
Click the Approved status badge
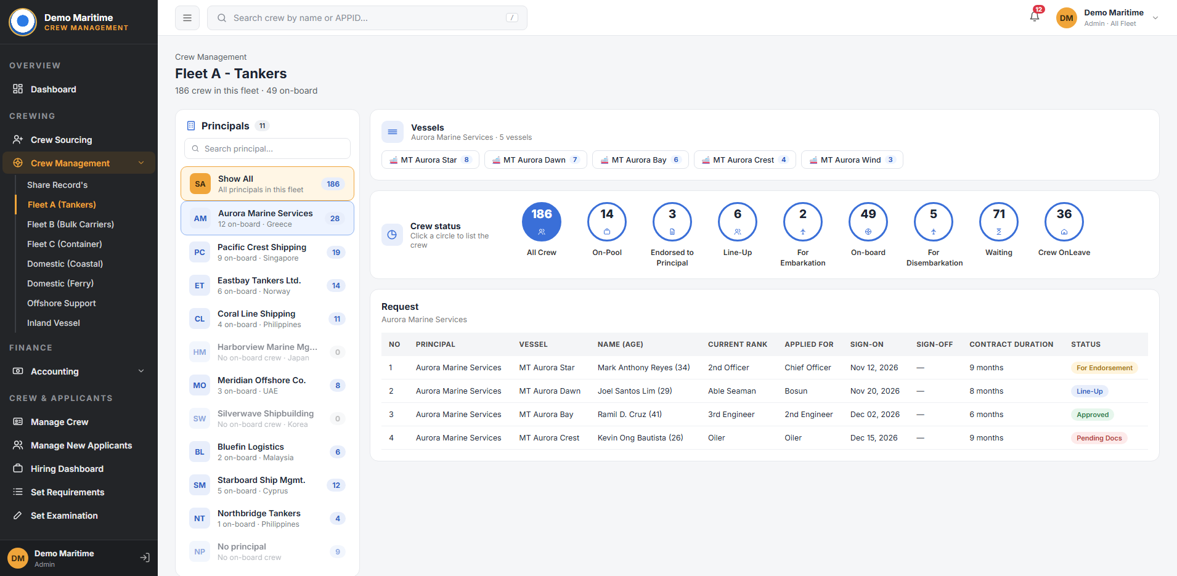(1093, 415)
